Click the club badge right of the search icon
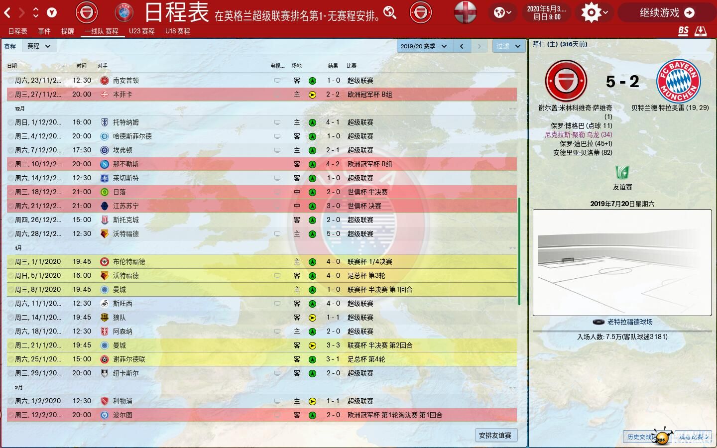The height and width of the screenshot is (448, 717). pyautogui.click(x=421, y=12)
